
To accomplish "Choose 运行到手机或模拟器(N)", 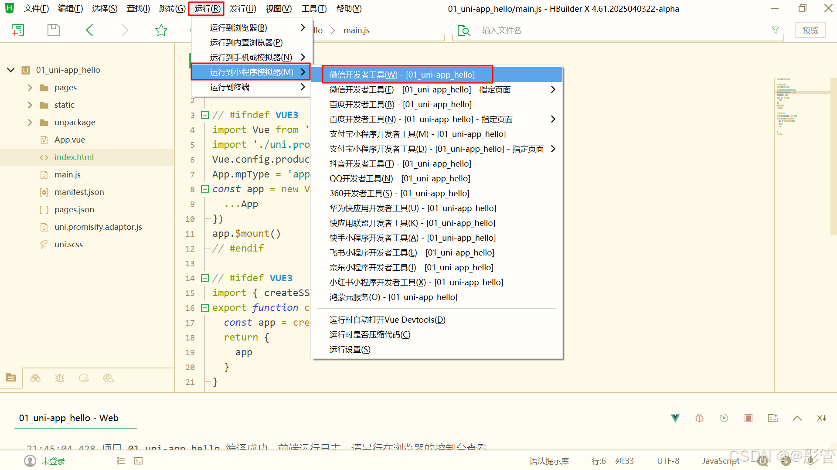I will (252, 58).
